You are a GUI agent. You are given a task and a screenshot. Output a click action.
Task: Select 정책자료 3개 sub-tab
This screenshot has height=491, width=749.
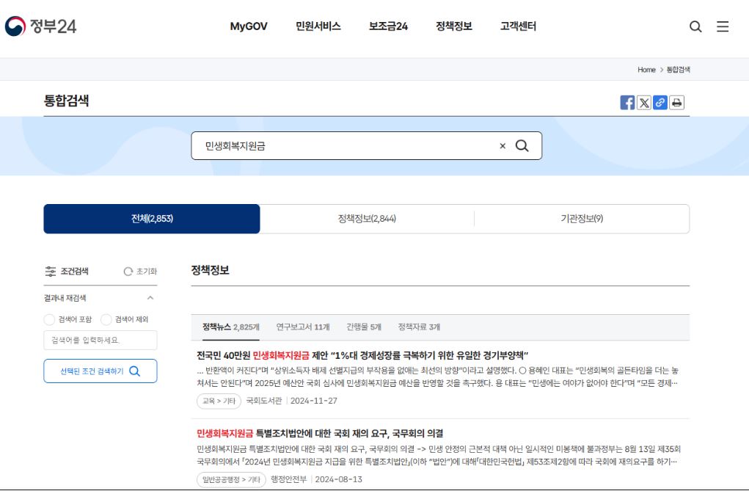pyautogui.click(x=419, y=327)
